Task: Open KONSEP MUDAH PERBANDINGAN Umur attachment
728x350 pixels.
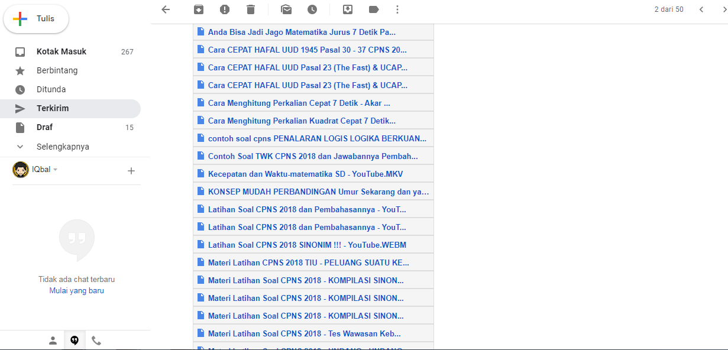Action: [x=313, y=192]
